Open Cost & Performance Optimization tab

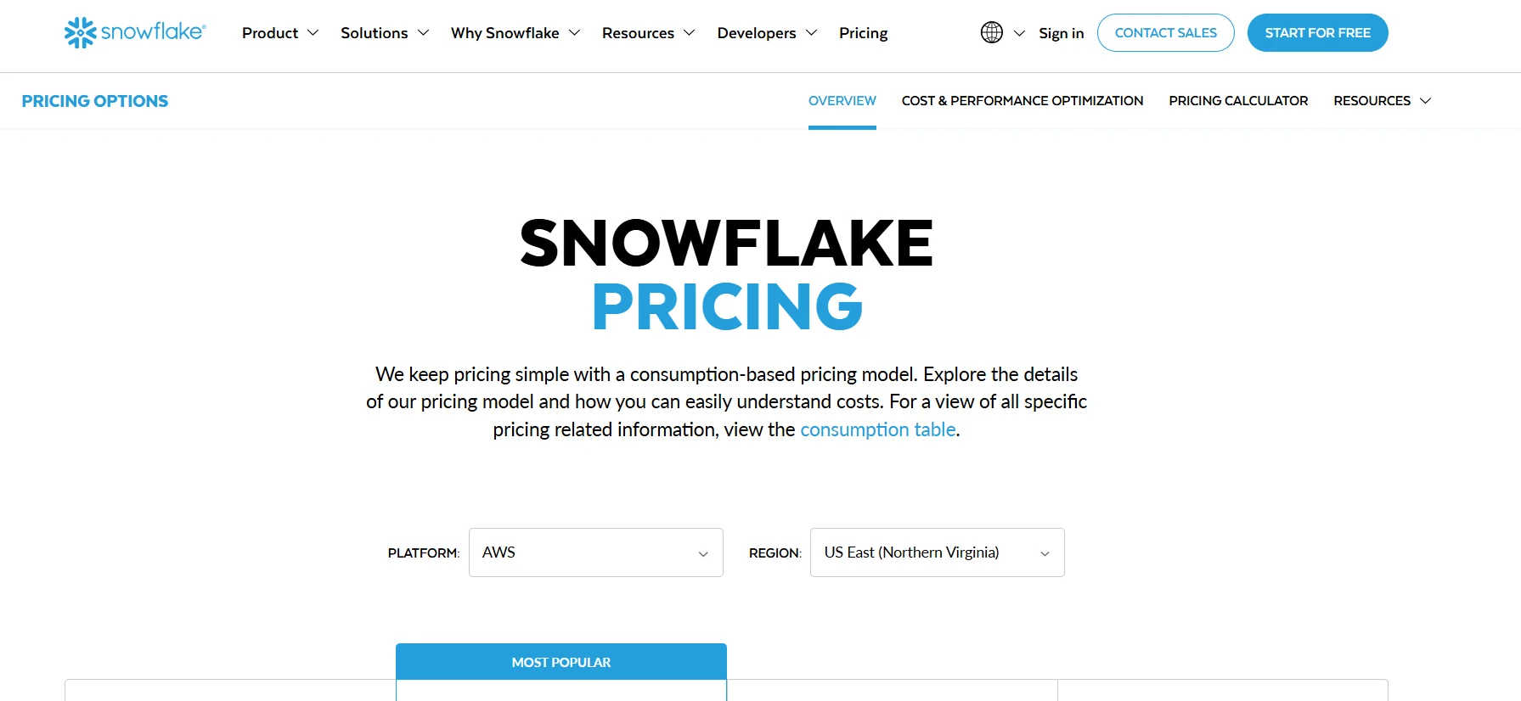click(1022, 100)
